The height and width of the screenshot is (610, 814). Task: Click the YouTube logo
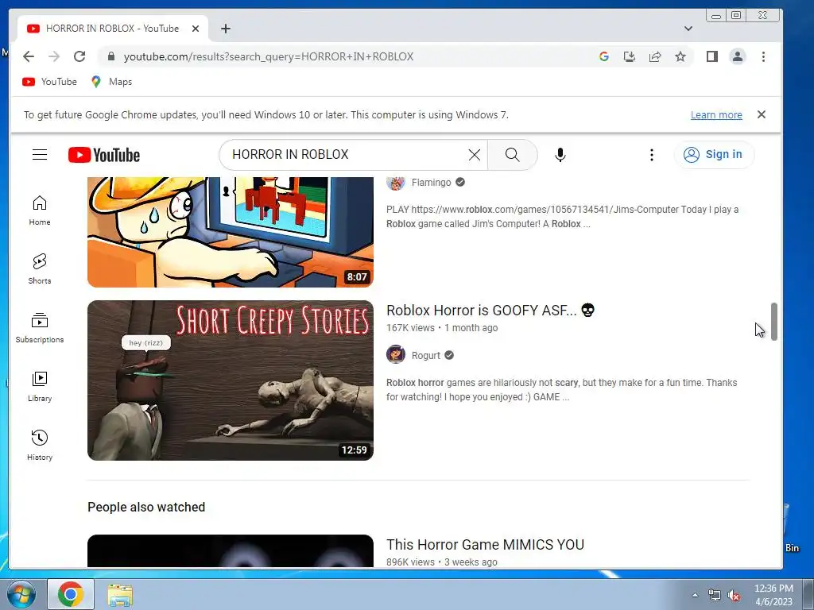(x=104, y=155)
